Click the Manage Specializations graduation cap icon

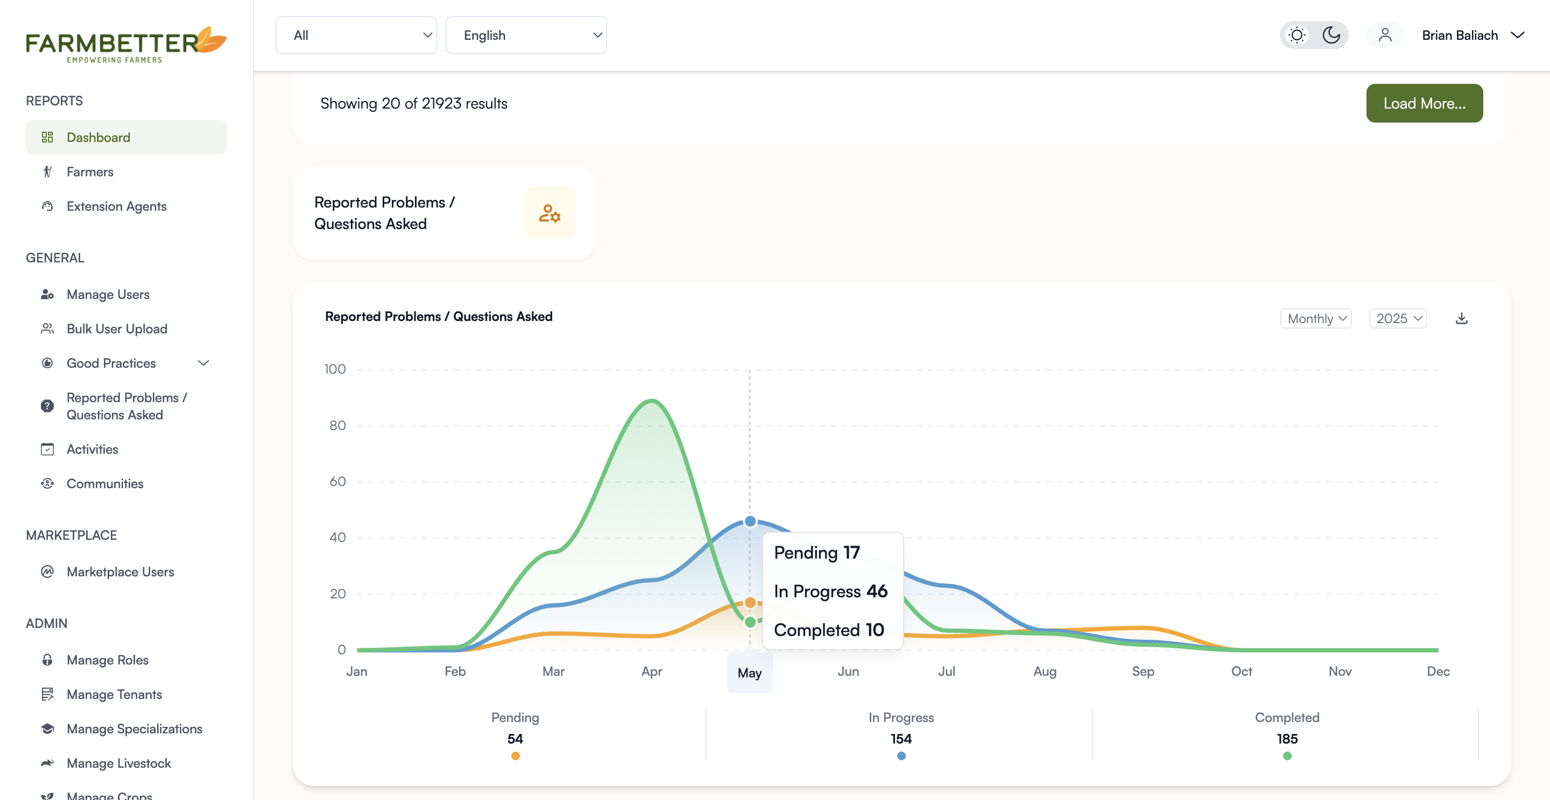point(47,728)
